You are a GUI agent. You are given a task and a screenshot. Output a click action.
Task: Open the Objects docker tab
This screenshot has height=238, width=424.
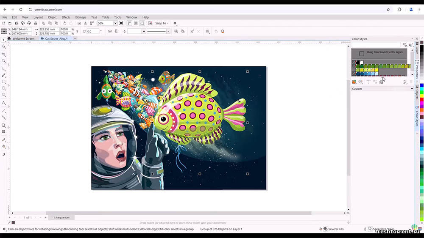coord(417,92)
